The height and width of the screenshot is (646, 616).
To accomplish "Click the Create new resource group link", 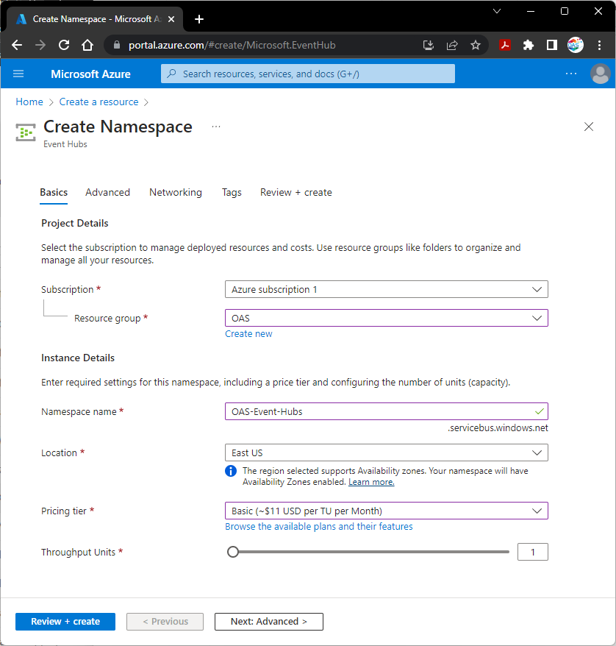I will coord(248,333).
